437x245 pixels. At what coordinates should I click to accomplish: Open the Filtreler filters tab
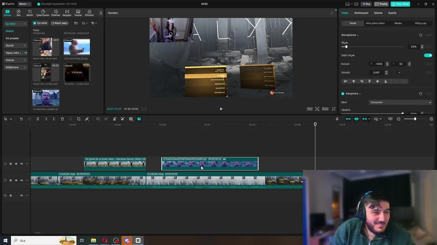(89, 13)
